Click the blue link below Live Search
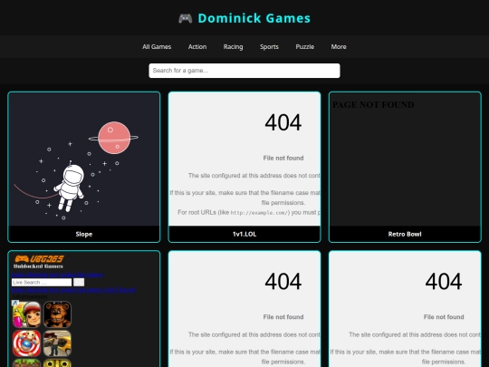489x367 pixels. 73,290
